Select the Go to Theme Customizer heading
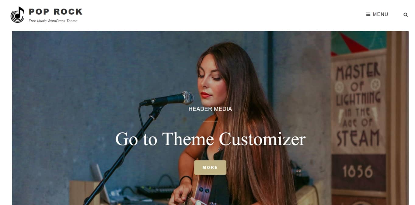The width and height of the screenshot is (415, 205). [x=210, y=139]
